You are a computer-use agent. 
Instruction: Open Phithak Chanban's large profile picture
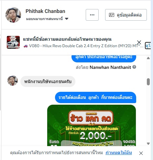(x=13, y=15)
